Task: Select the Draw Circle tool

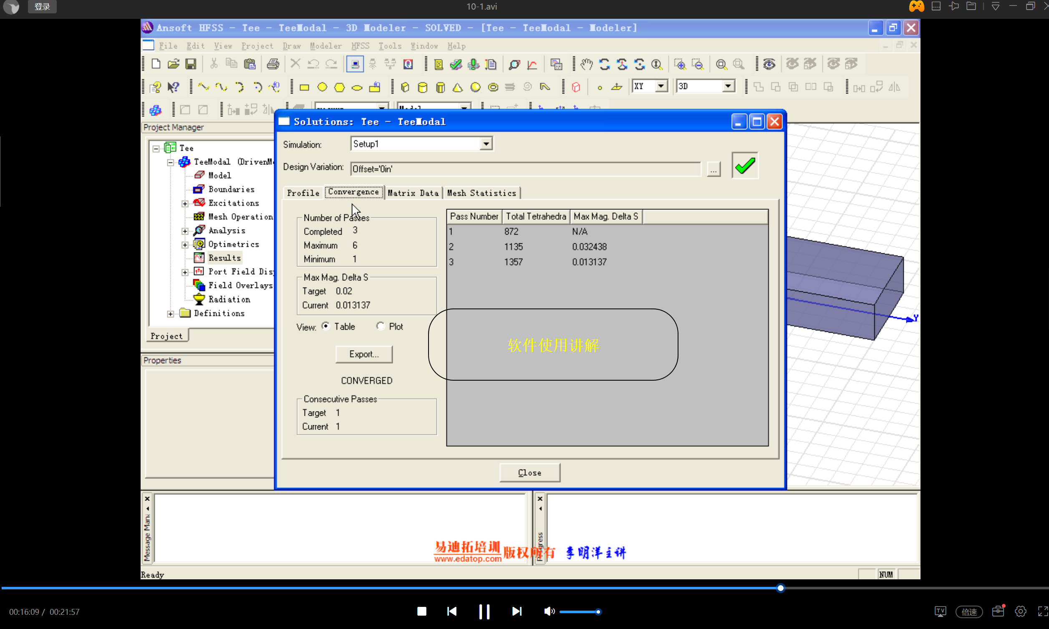Action: pyautogui.click(x=322, y=87)
